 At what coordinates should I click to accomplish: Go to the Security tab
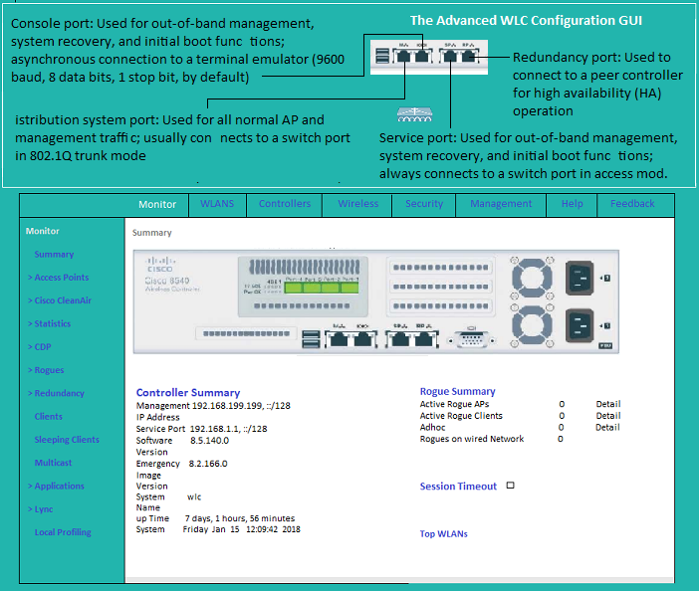[x=424, y=204]
